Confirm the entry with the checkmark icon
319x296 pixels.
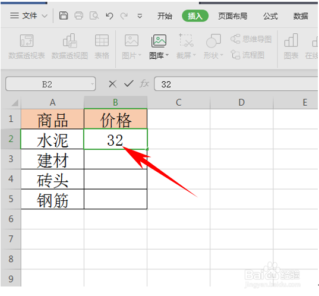(128, 84)
